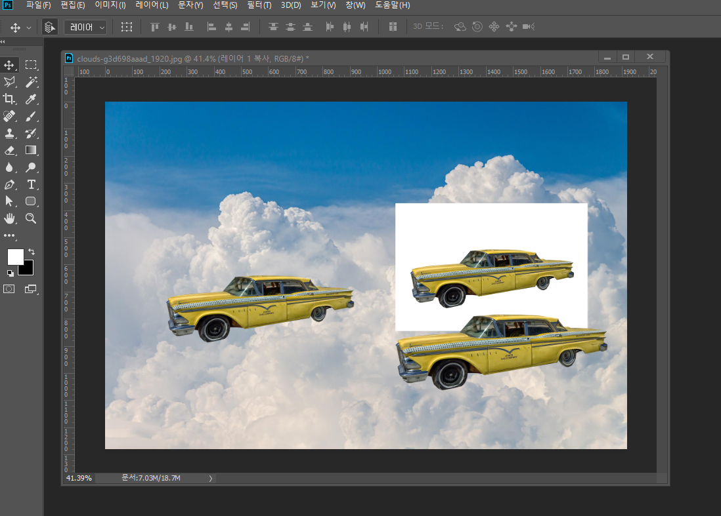Open the black background color picker
721x516 pixels.
28,270
